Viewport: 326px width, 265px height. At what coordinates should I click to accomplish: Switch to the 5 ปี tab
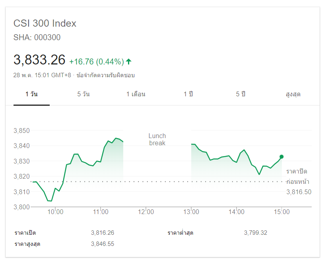(x=241, y=94)
